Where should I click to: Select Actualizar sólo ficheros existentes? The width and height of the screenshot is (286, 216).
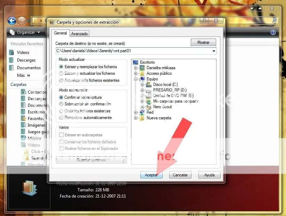(89, 80)
